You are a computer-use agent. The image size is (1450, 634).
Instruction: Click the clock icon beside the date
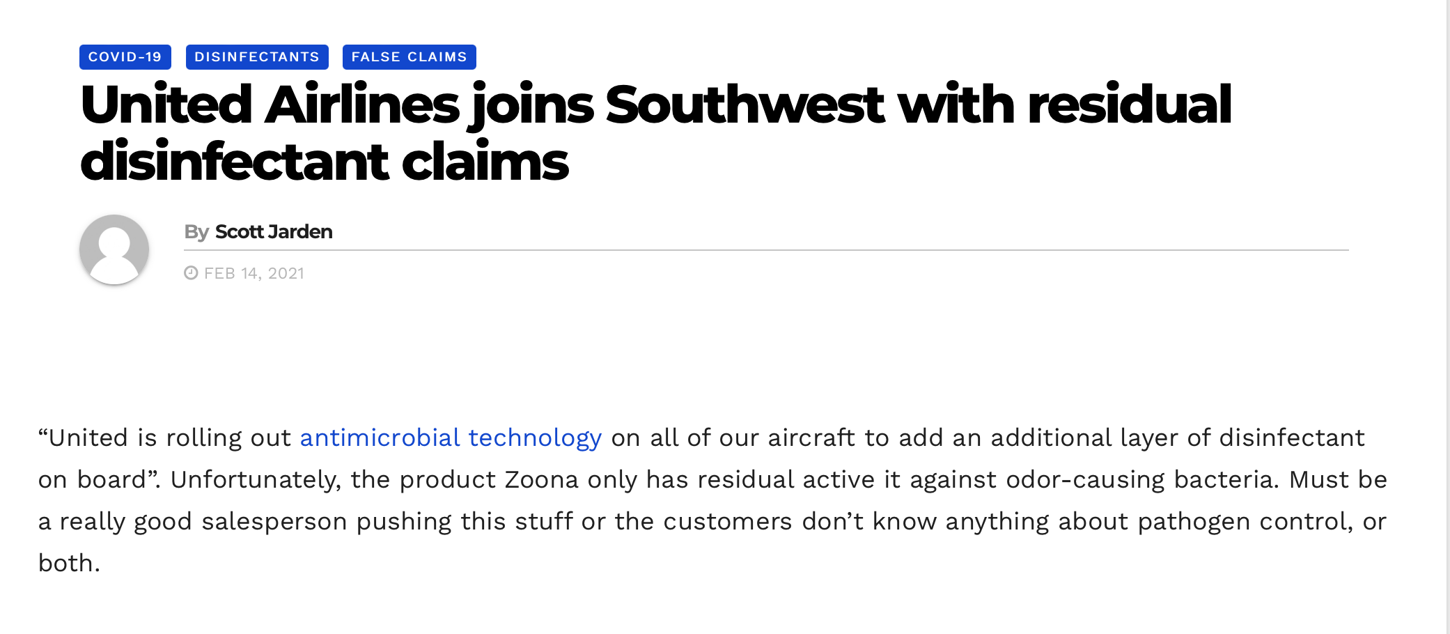click(191, 273)
